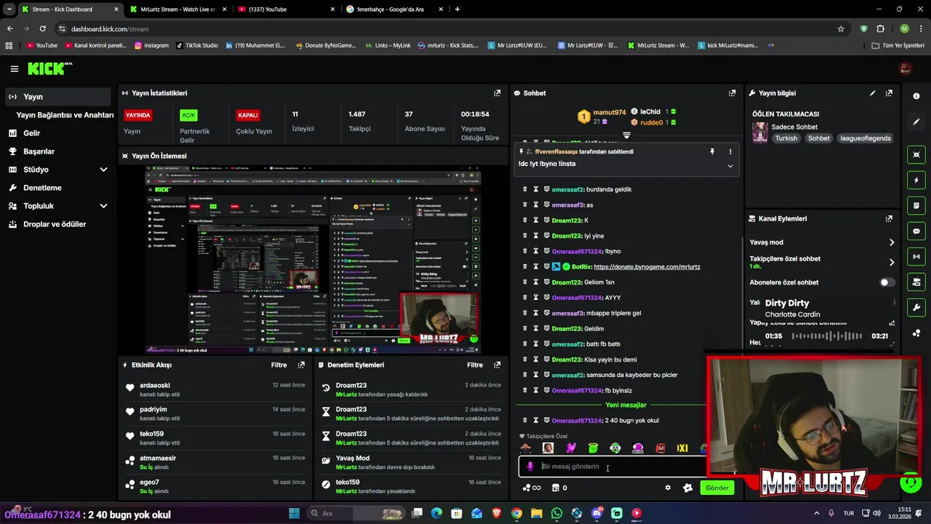Expand the Topluluk sidebar section
Viewport: 931px width, 524px height.
(103, 206)
